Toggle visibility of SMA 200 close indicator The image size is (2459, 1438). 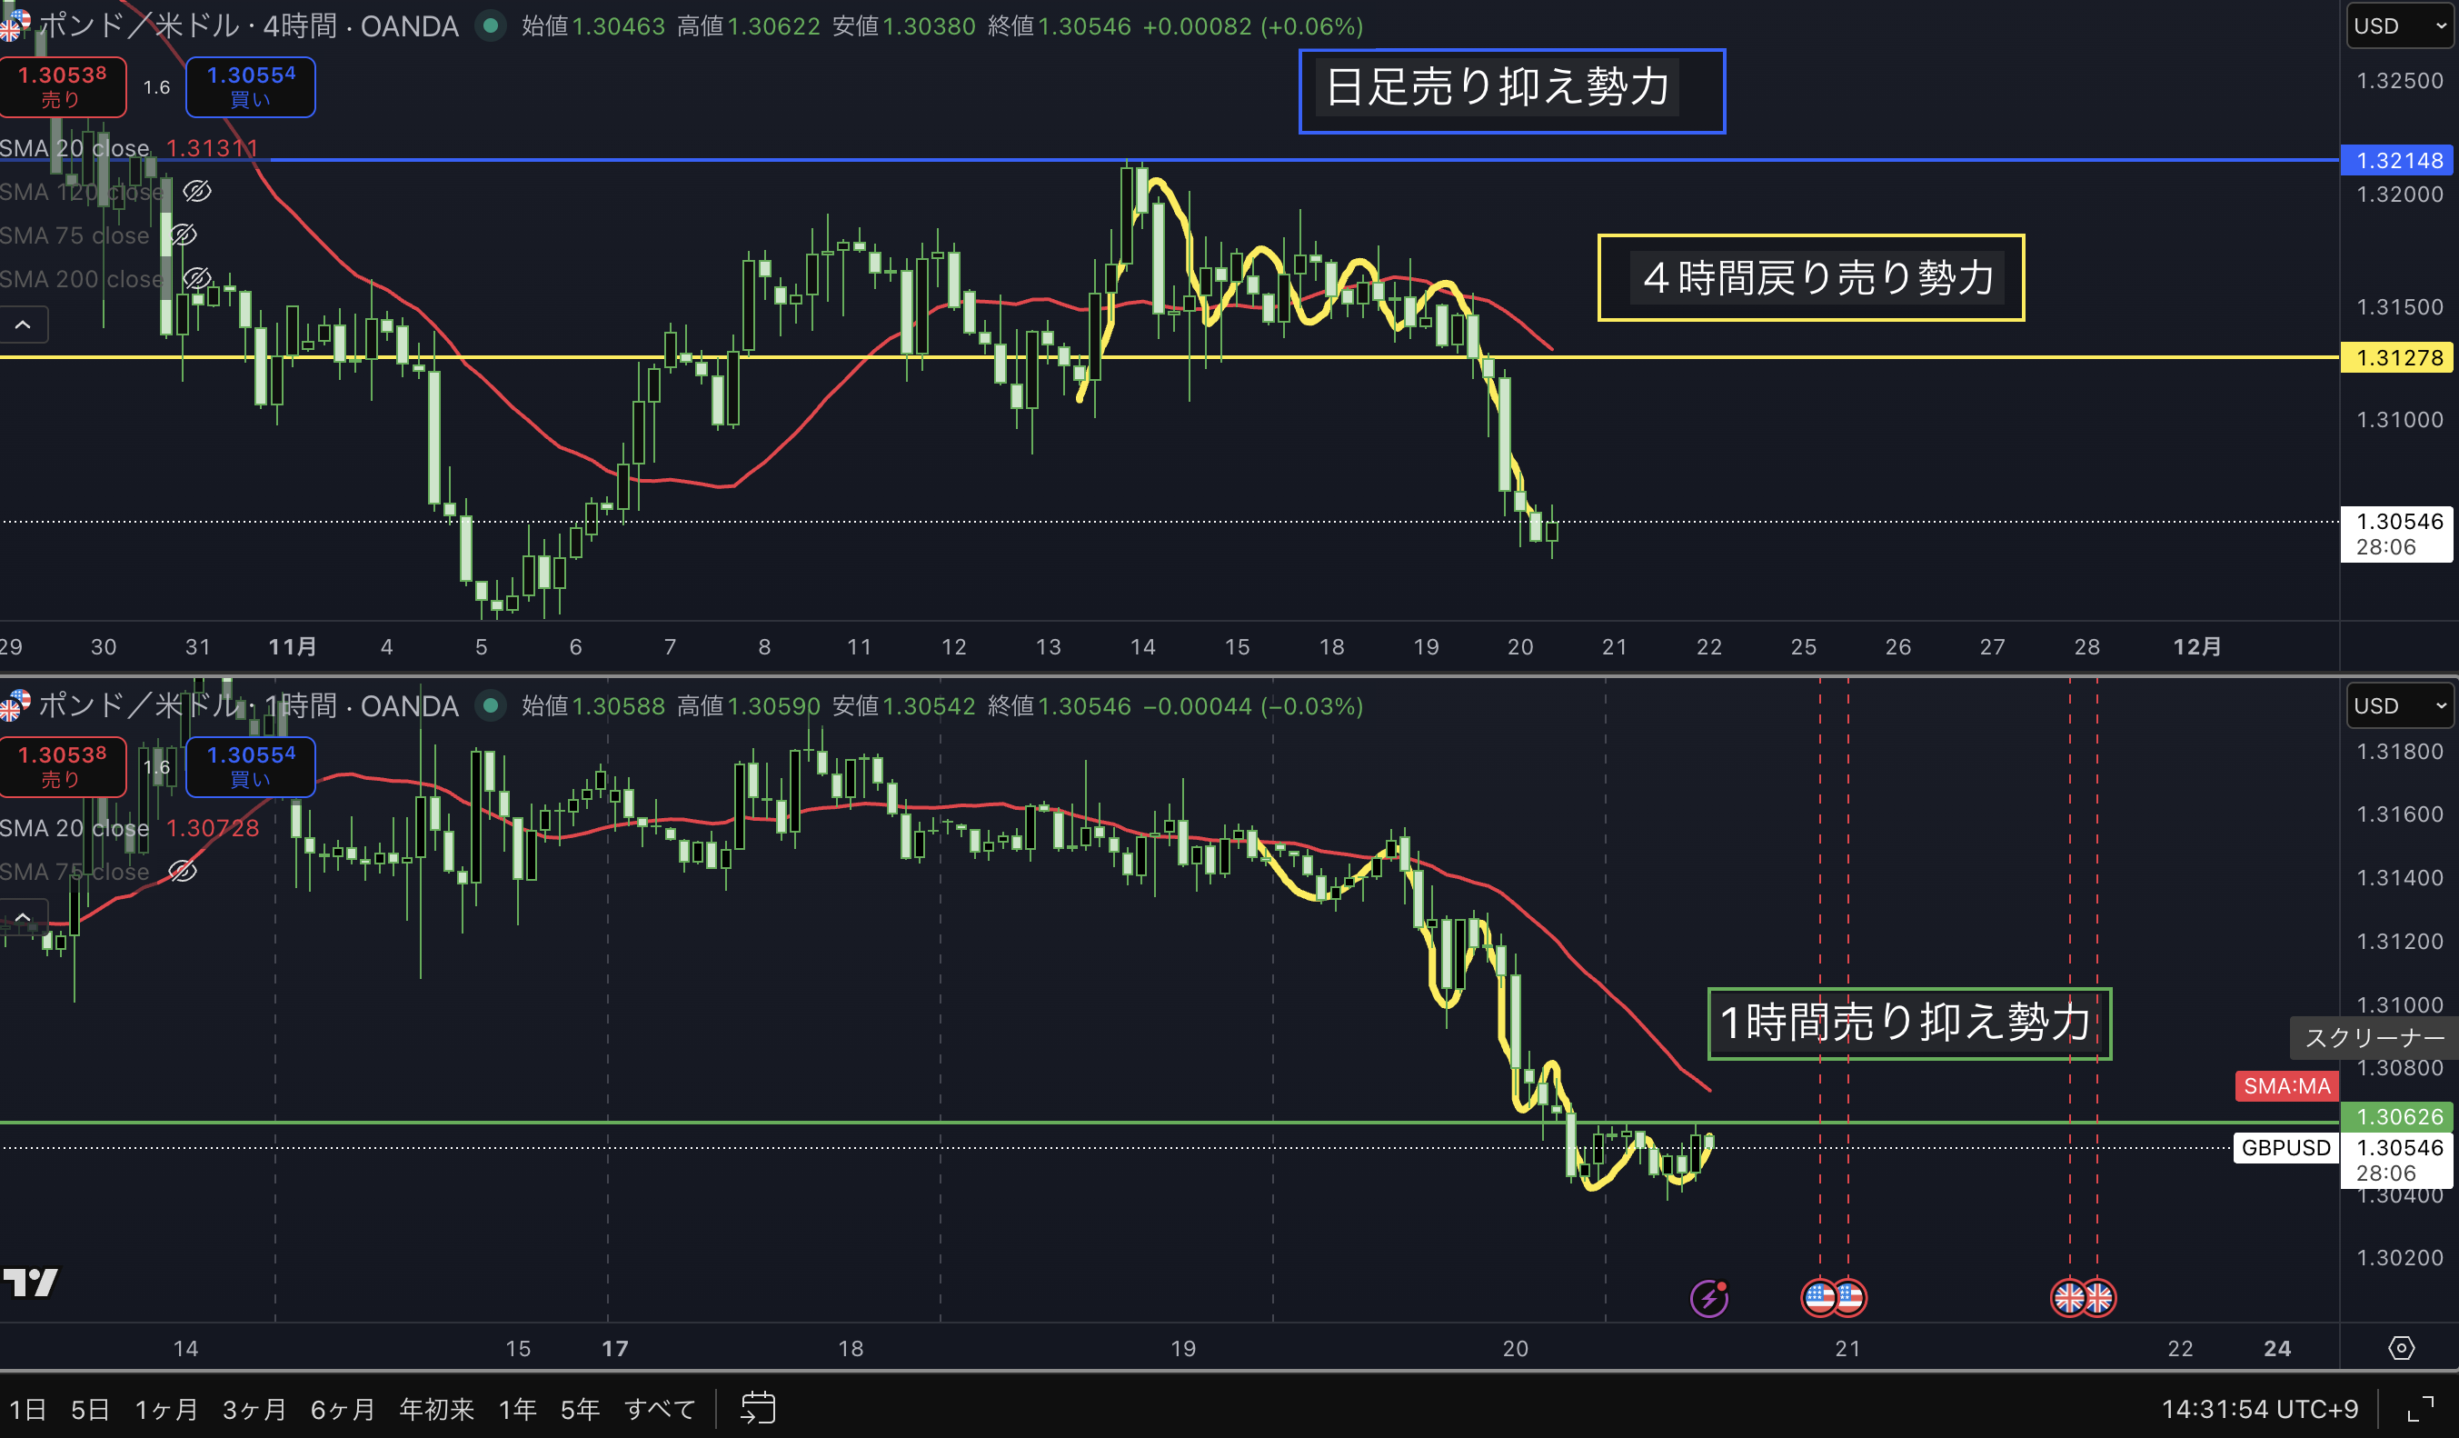click(x=197, y=279)
